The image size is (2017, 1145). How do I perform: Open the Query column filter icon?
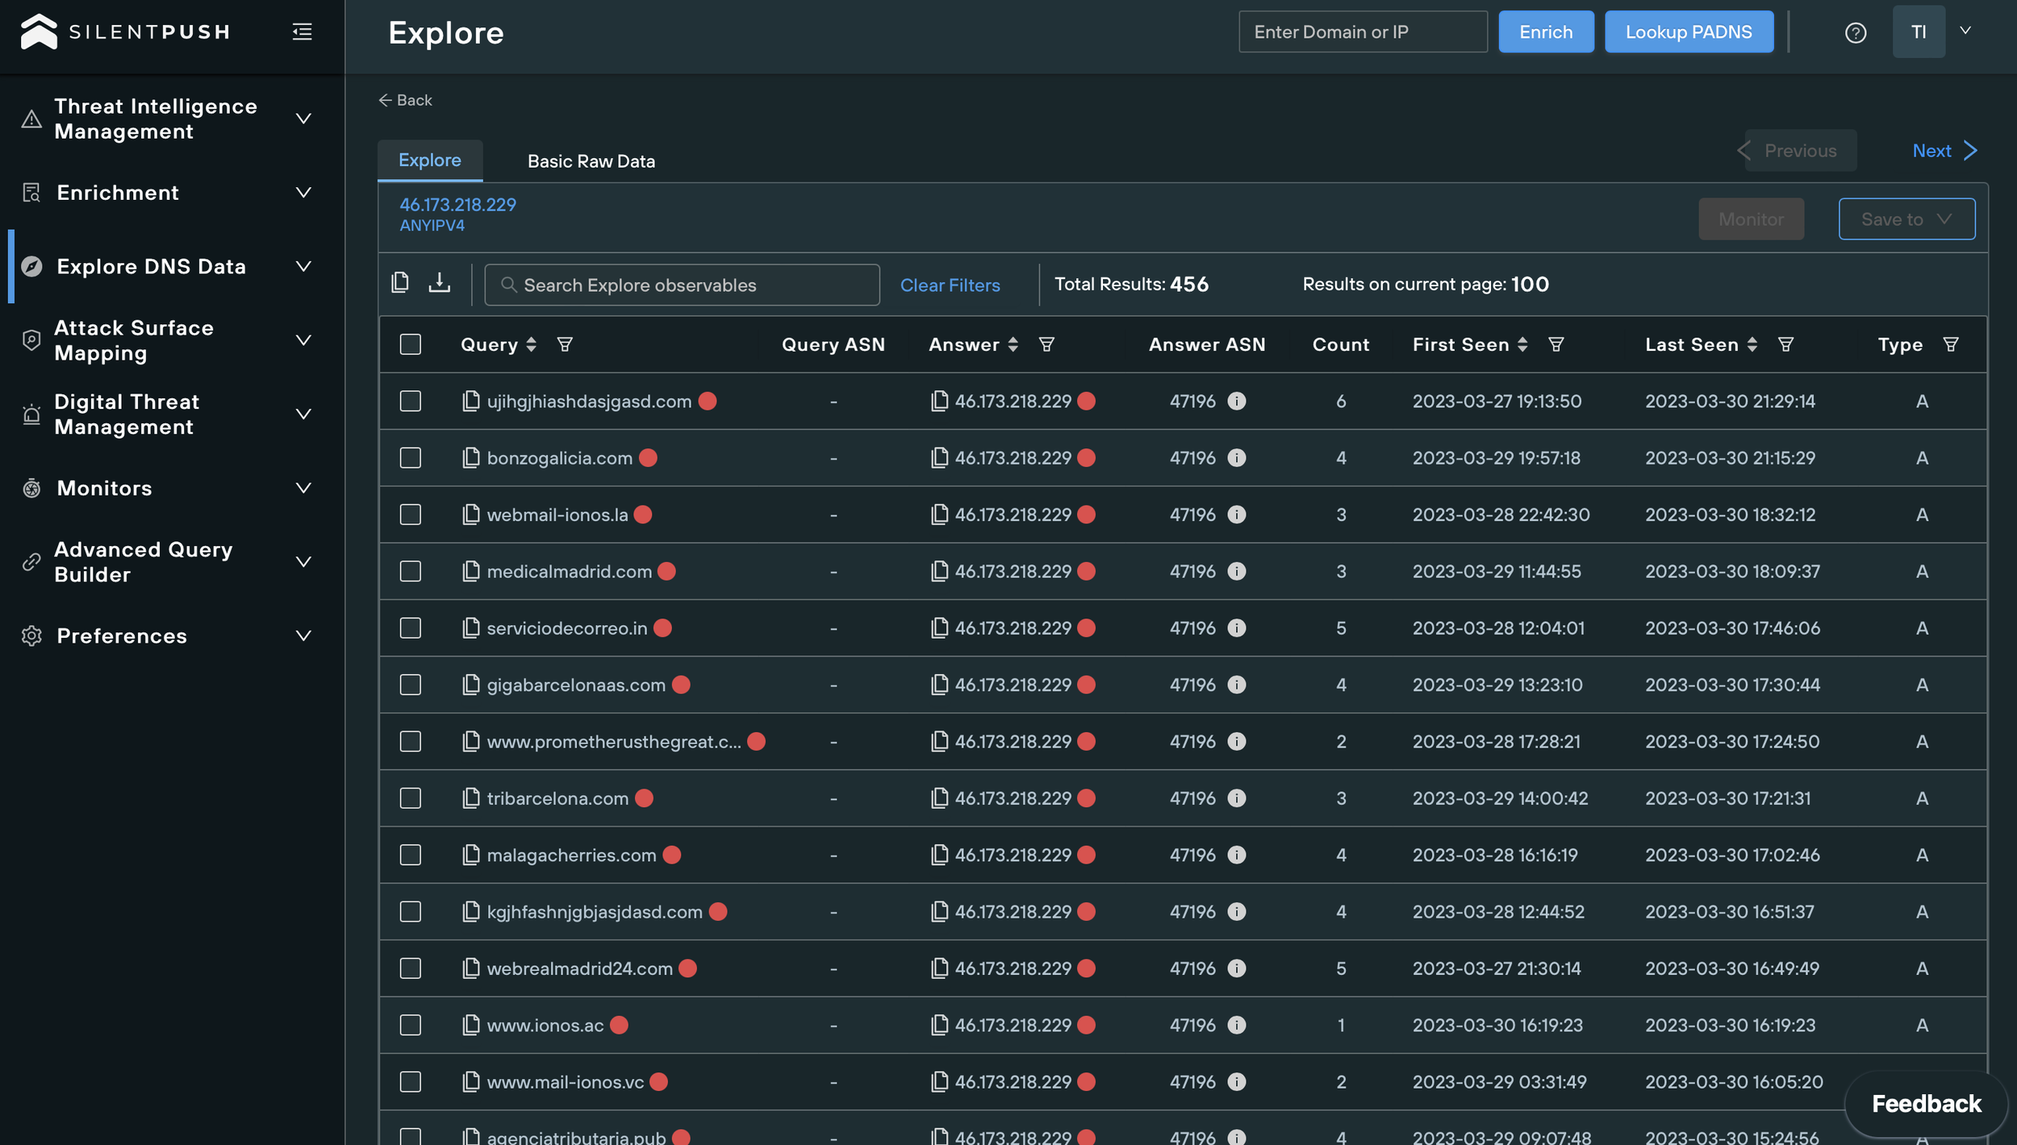566,344
